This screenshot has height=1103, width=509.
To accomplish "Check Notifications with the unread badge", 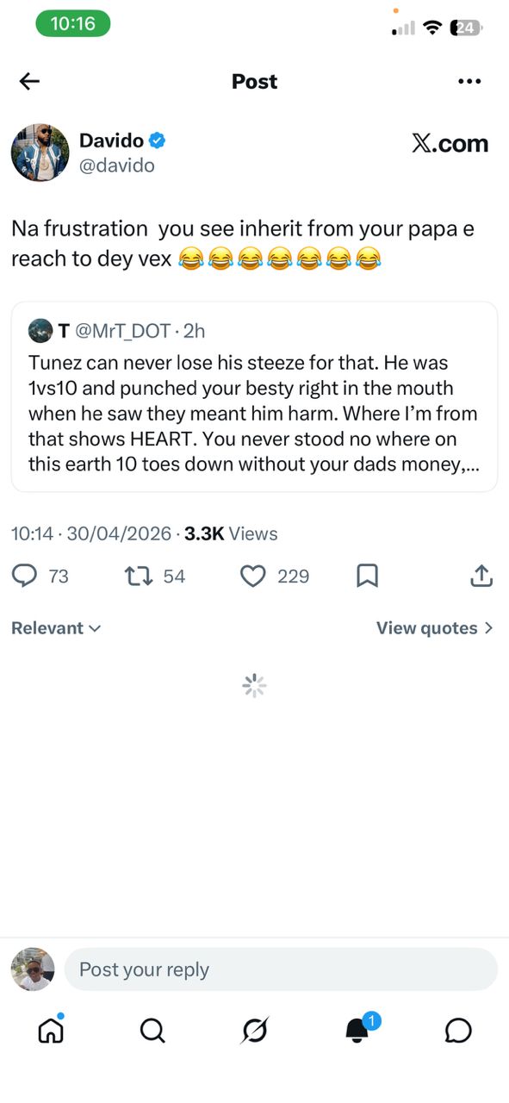I will point(356,1031).
